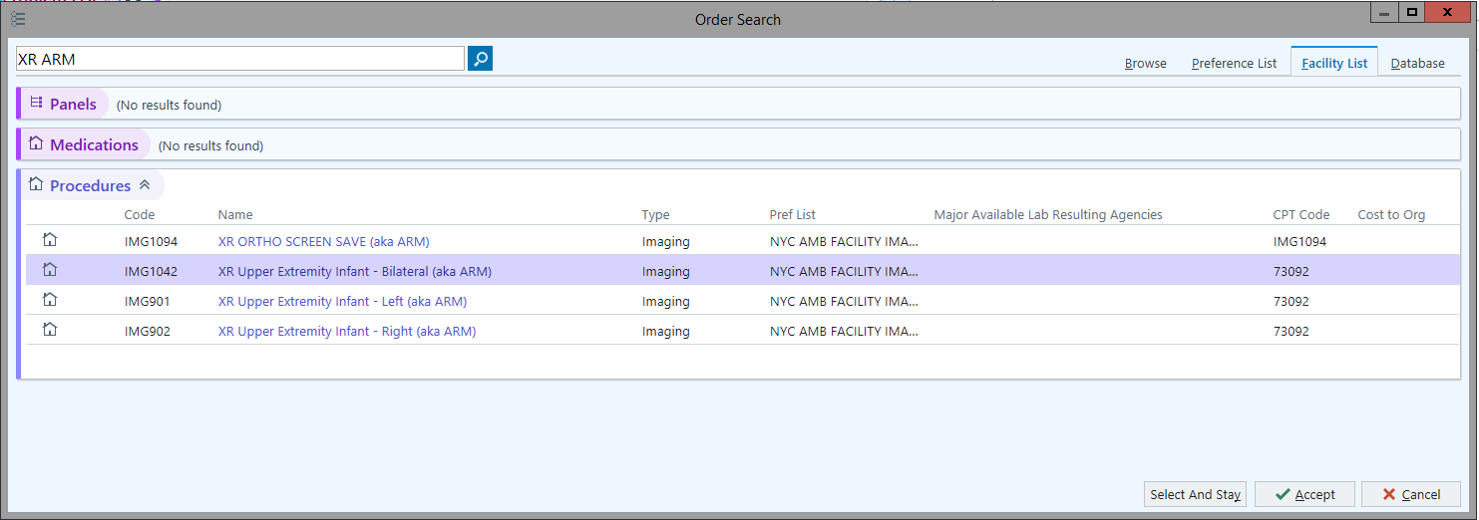Click the XR ARM search input field
The height and width of the screenshot is (520, 1479).
pos(239,59)
